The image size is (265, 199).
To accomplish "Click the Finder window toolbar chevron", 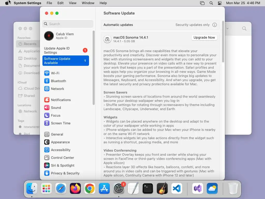I will tap(227, 29).
